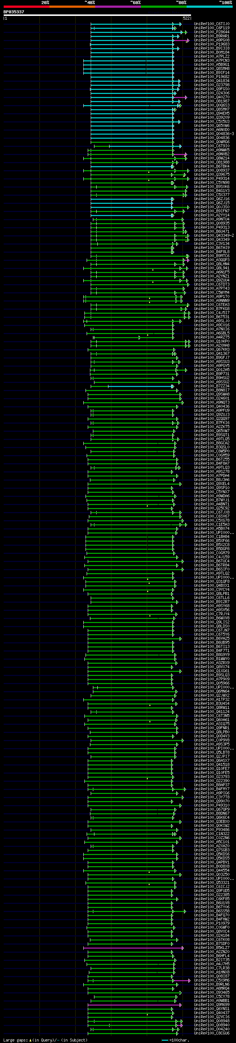The image size is (236, 1043).
Task: Select UniRef100_C0CGU6 label
Action: click(x=211, y=1033)
